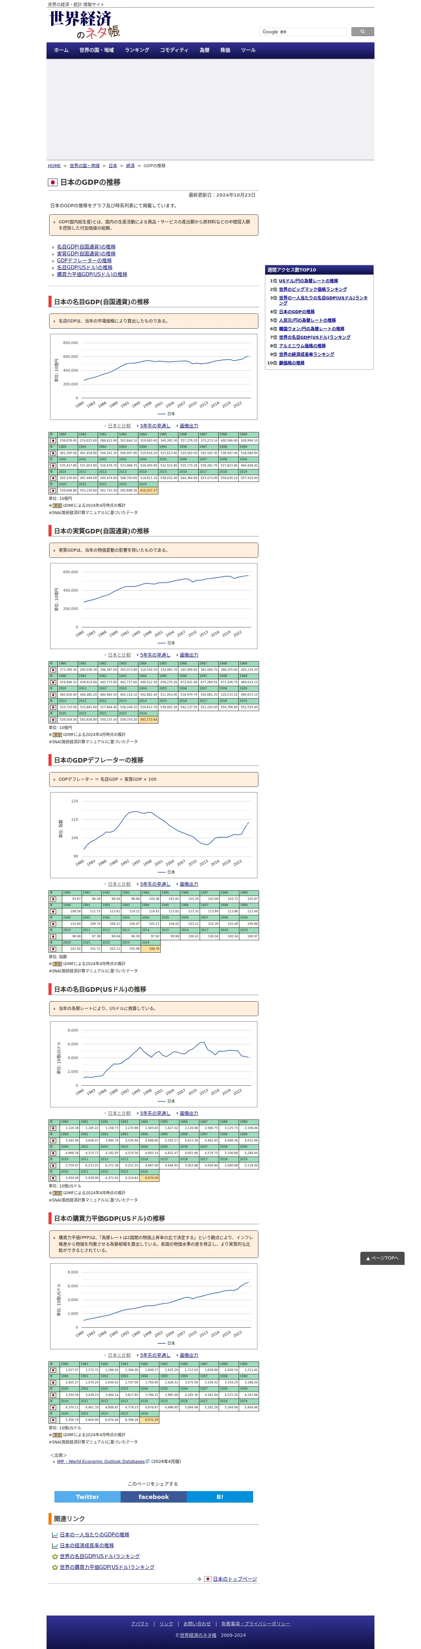Click 世界の国・地域 in the breadcrumb

point(85,166)
